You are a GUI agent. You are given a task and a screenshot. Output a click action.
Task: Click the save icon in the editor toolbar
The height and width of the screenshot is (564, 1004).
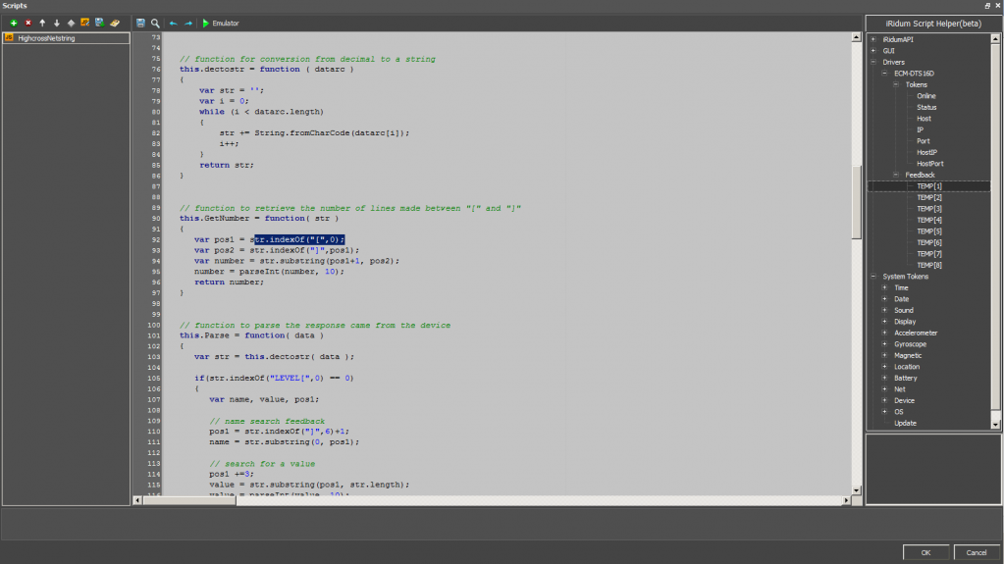(141, 23)
